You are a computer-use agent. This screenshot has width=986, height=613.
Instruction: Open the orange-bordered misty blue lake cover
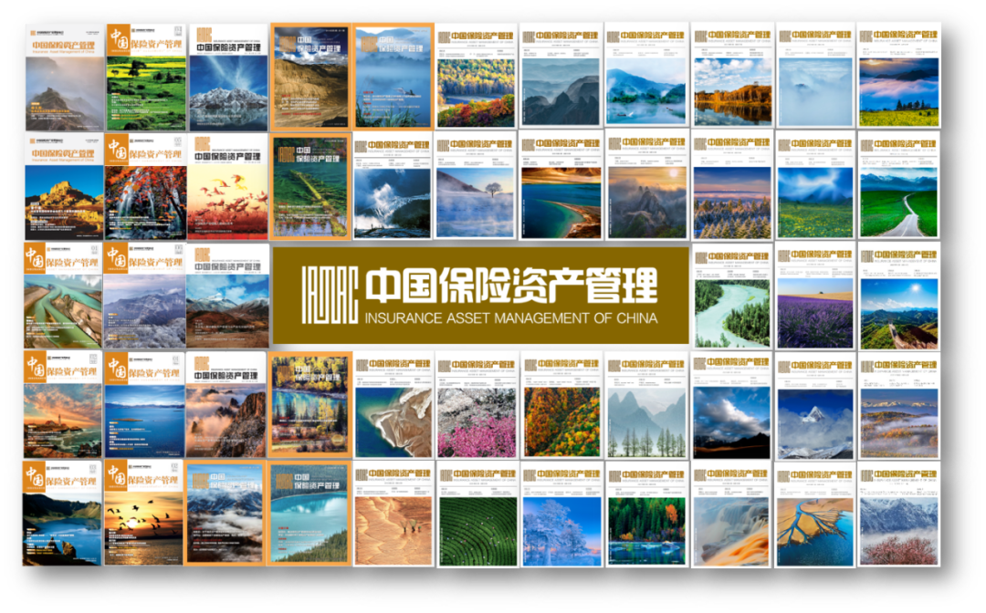(393, 77)
